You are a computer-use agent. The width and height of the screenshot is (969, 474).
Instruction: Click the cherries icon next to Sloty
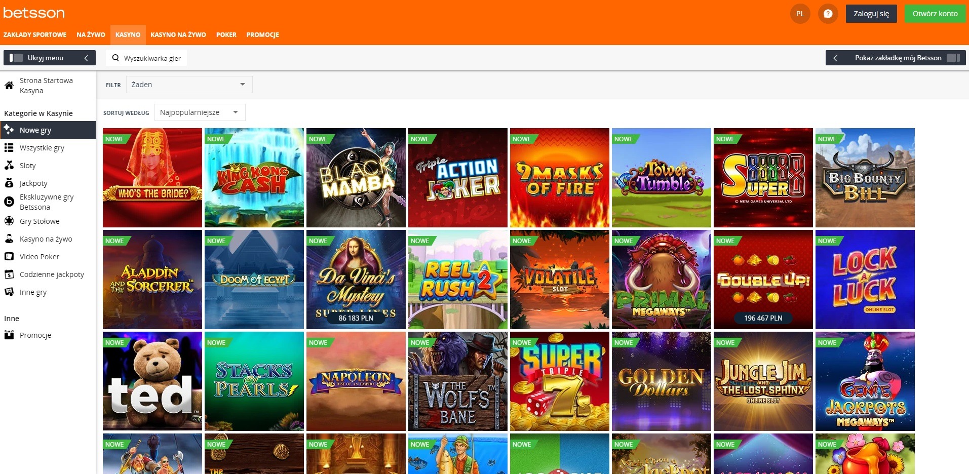(x=9, y=165)
